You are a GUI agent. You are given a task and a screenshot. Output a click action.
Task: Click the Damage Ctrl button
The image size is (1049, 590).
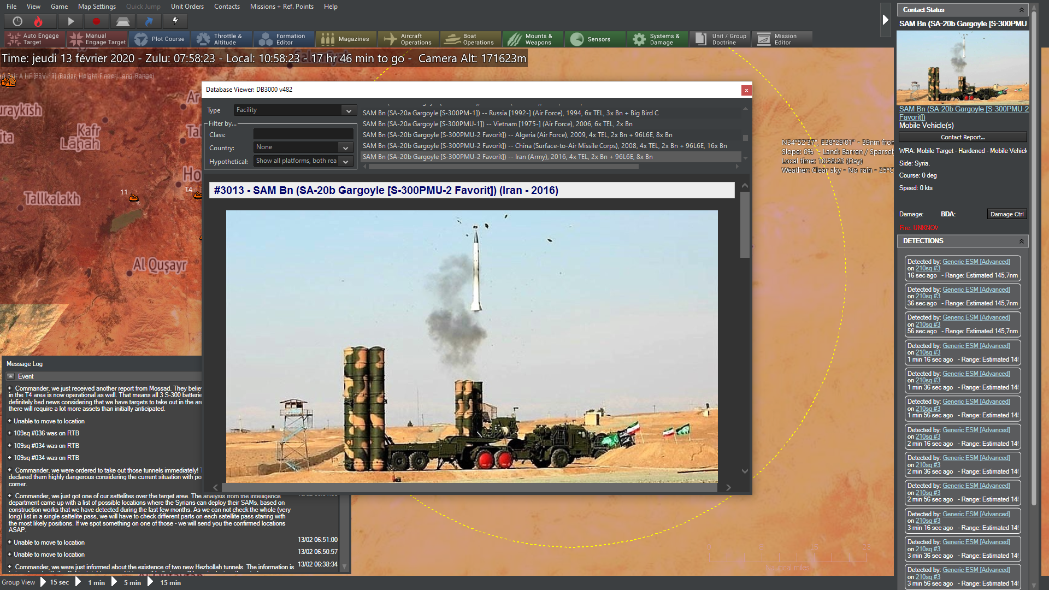pyautogui.click(x=1007, y=214)
